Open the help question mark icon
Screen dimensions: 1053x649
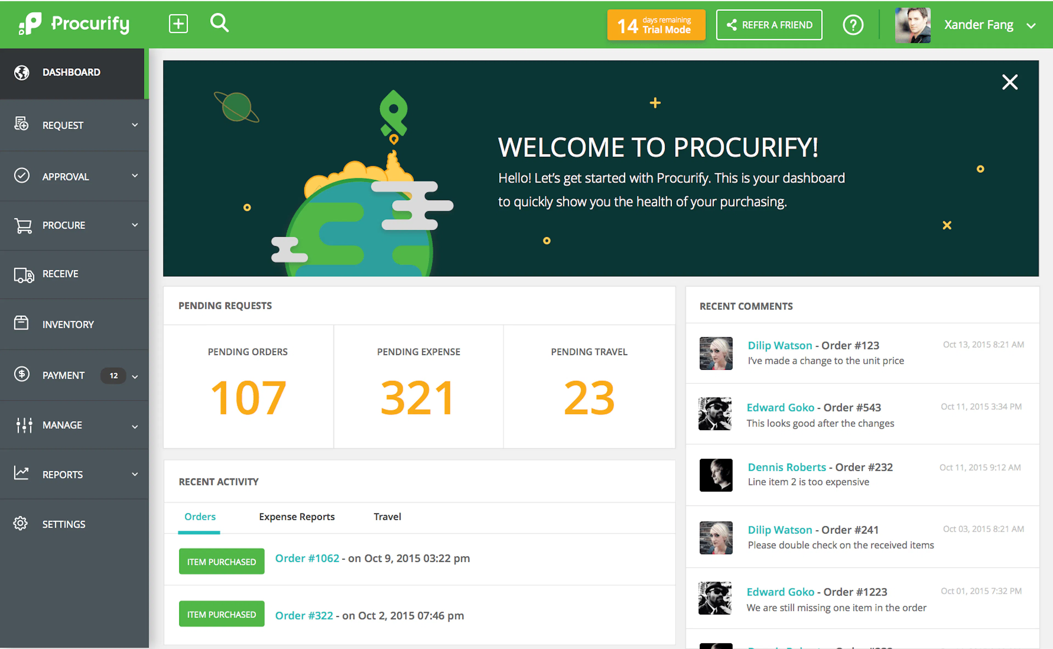click(x=853, y=24)
